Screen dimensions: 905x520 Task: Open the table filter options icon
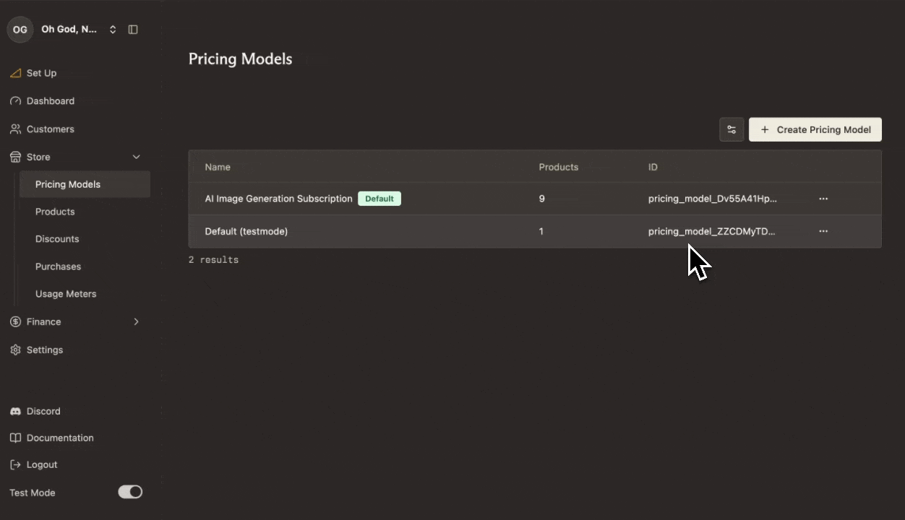[732, 130]
